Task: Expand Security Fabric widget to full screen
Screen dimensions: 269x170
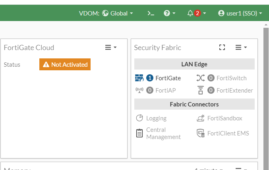Action: tap(222, 47)
